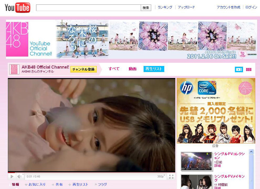Select the player view layout icon
This screenshot has height=189, width=260.
pyautogui.click(x=239, y=69)
